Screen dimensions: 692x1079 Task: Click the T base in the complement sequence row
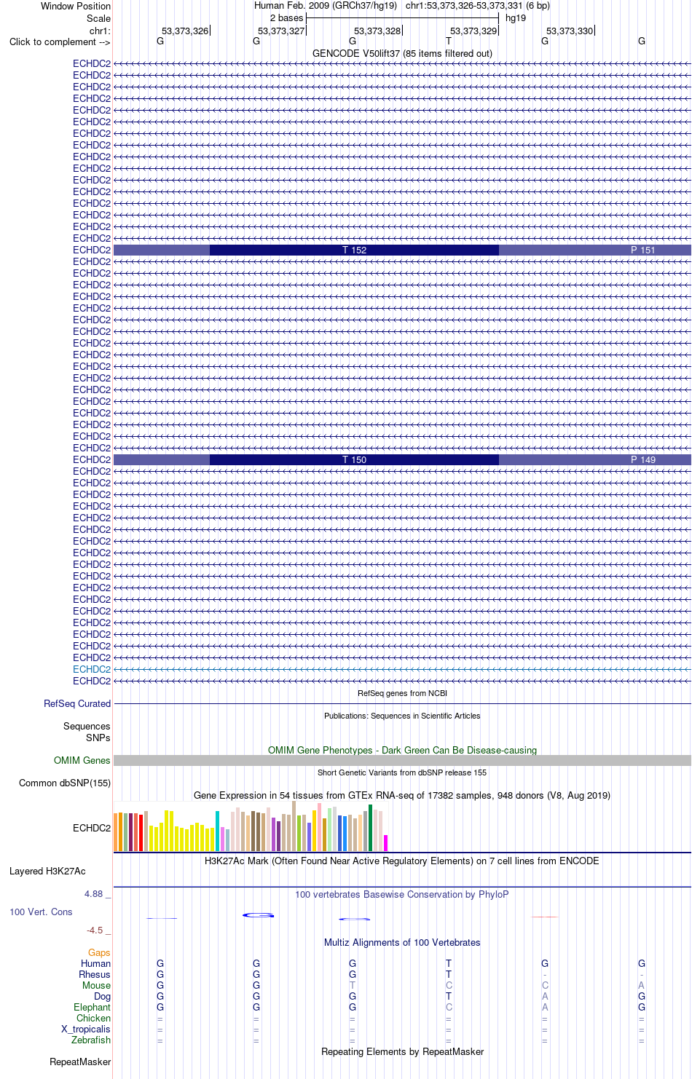(449, 41)
